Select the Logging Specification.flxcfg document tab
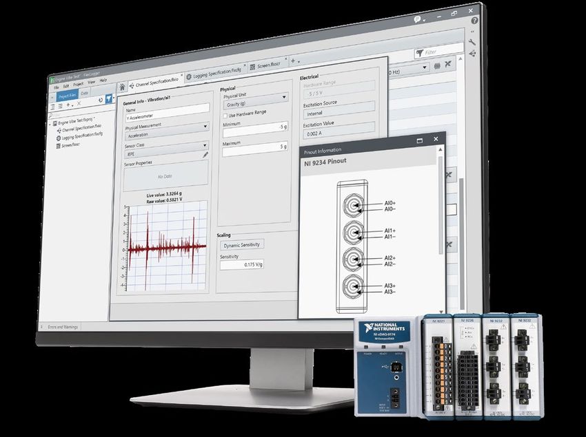The width and height of the screenshot is (586, 437). pos(217,72)
